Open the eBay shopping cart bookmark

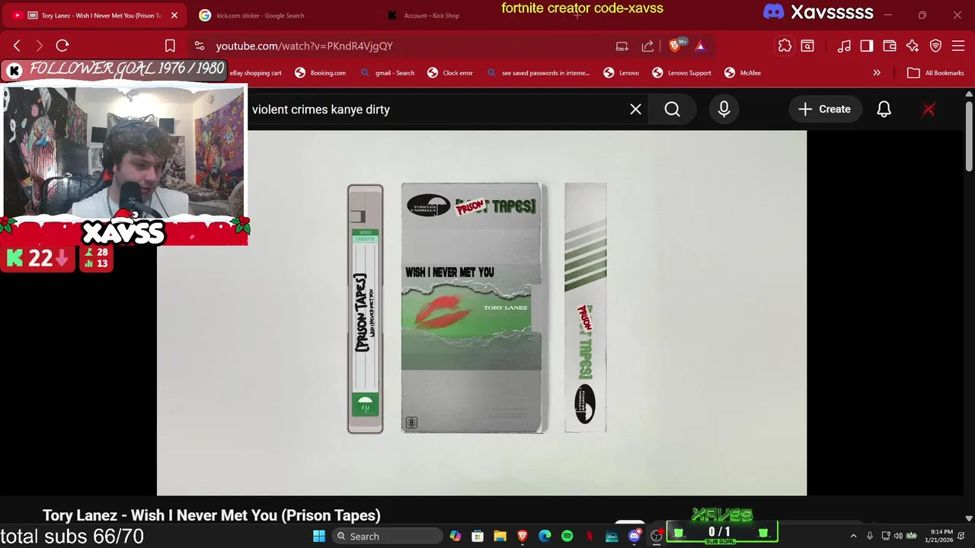coord(256,73)
